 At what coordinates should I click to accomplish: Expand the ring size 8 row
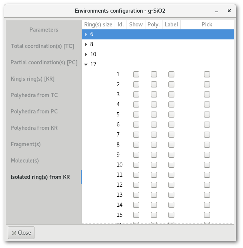click(86, 44)
